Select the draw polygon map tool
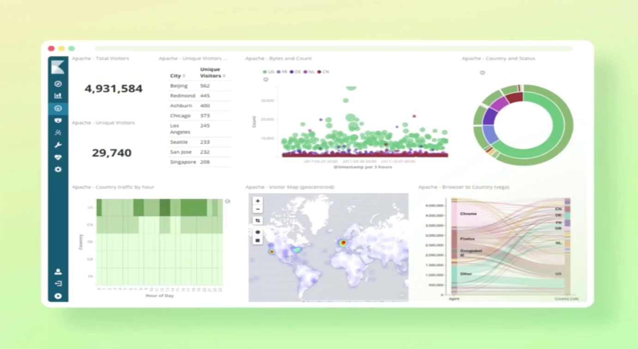 258,232
